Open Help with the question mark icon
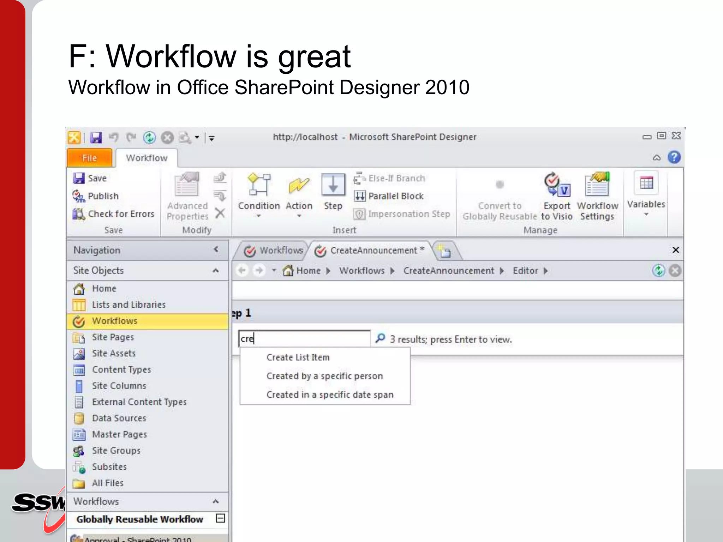 [x=674, y=157]
